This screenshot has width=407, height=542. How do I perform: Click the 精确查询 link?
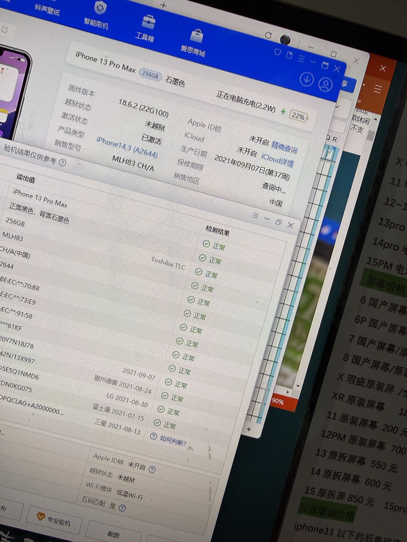(284, 147)
